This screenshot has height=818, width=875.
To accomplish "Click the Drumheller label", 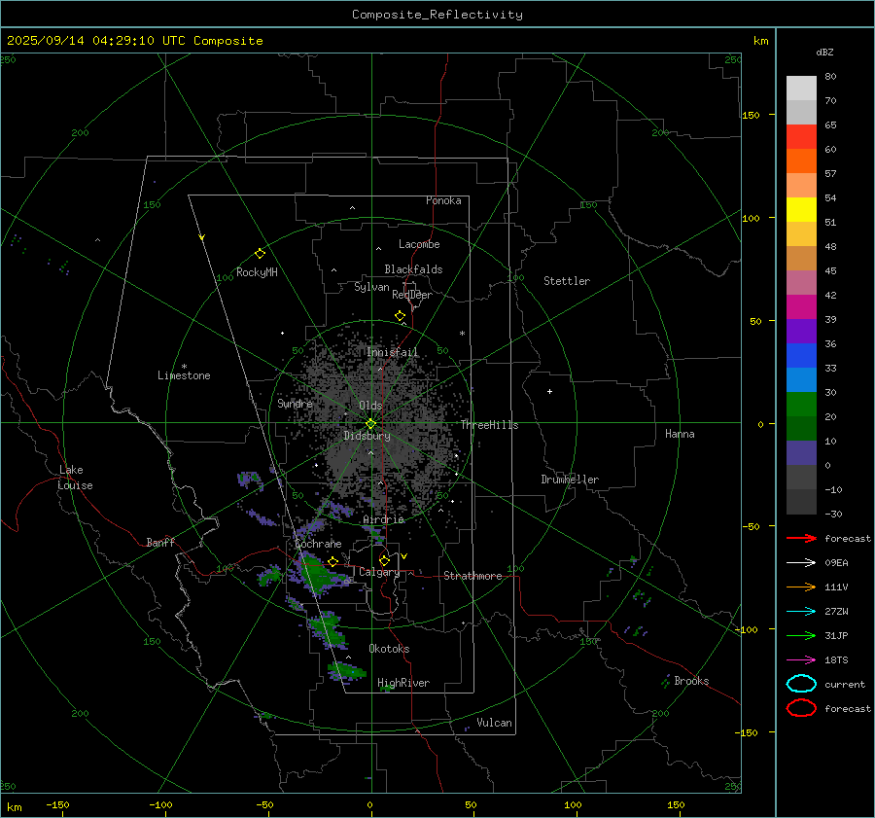I will [x=570, y=480].
